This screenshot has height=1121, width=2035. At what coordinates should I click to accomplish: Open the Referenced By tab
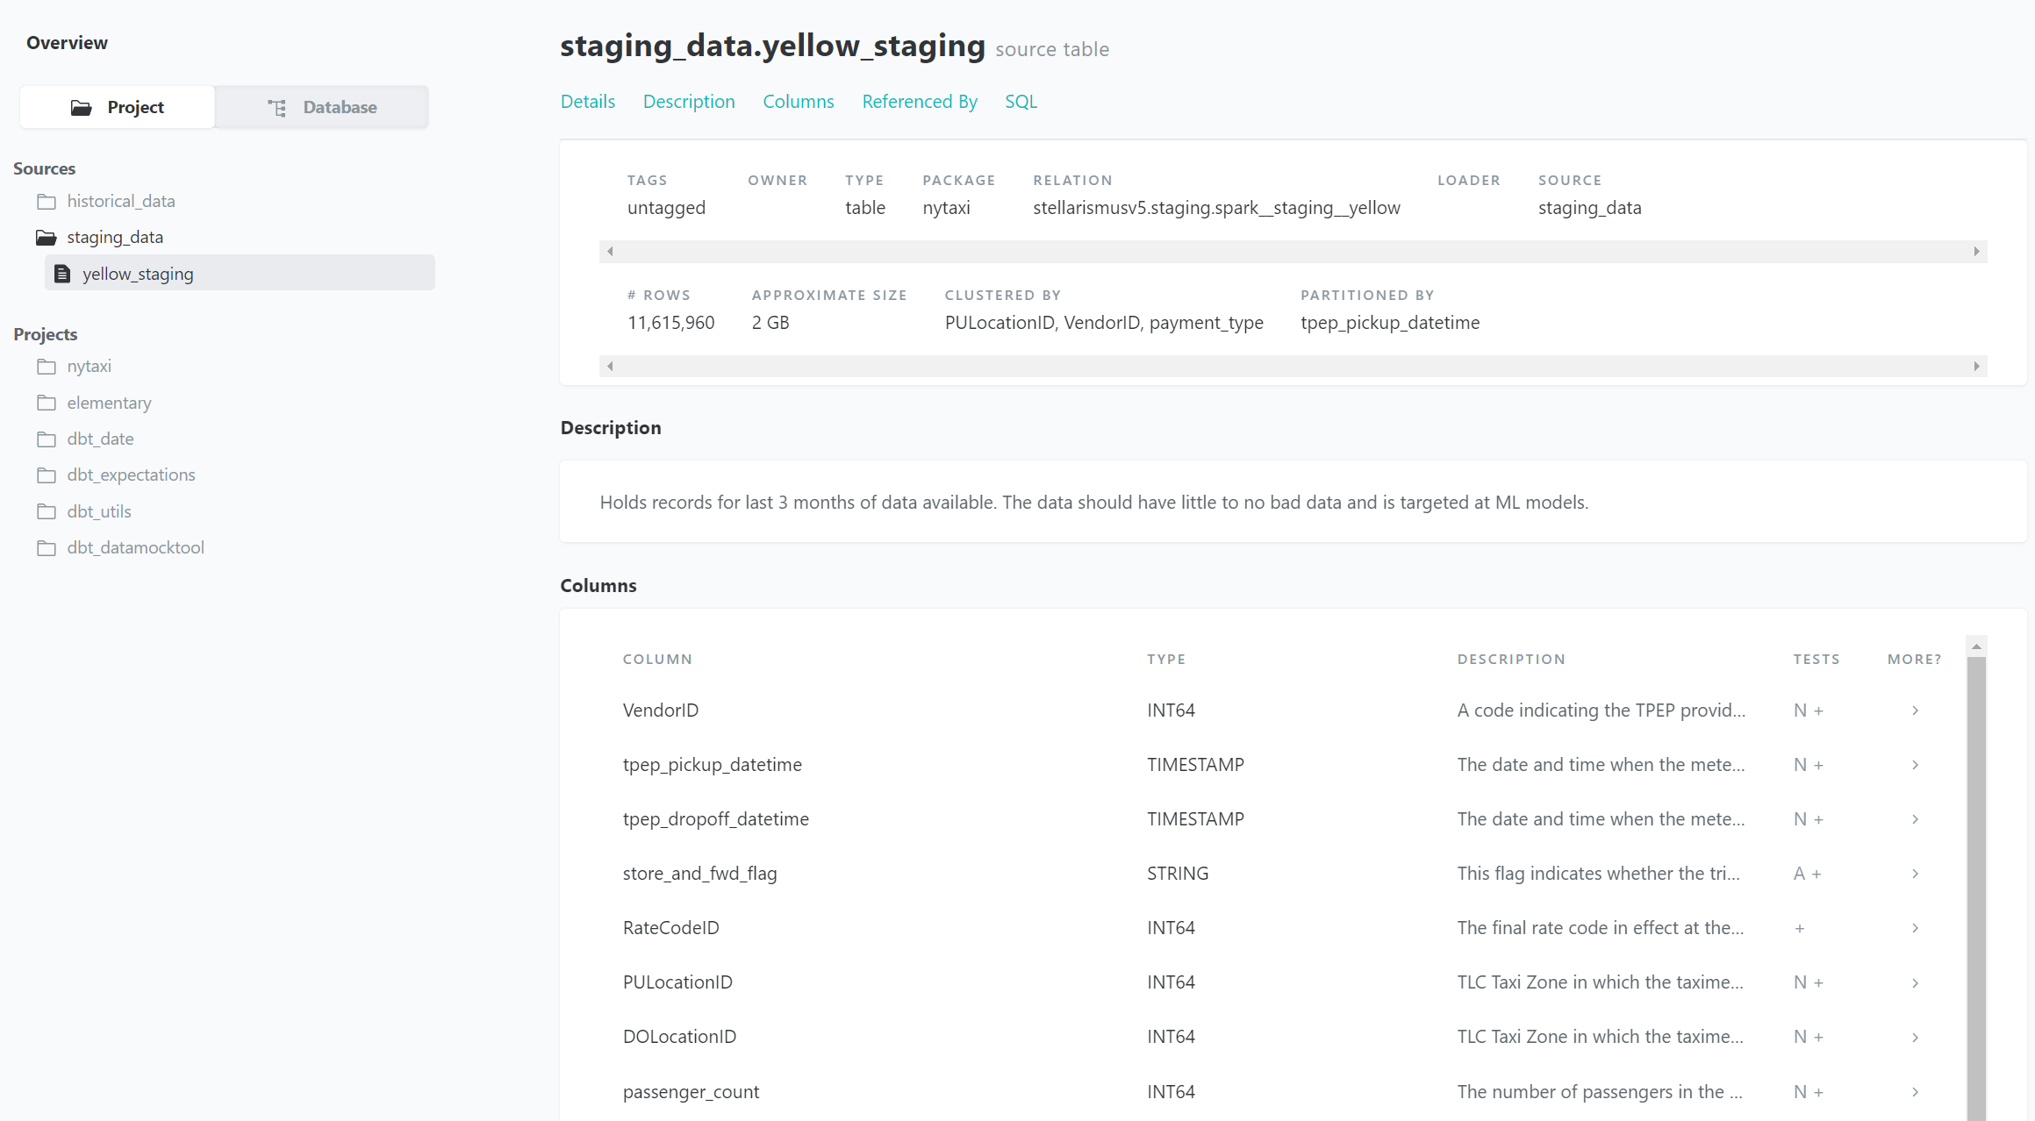pos(918,101)
